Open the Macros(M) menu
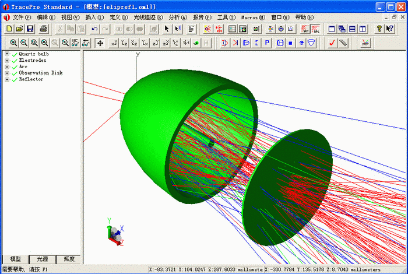 [x=253, y=17]
